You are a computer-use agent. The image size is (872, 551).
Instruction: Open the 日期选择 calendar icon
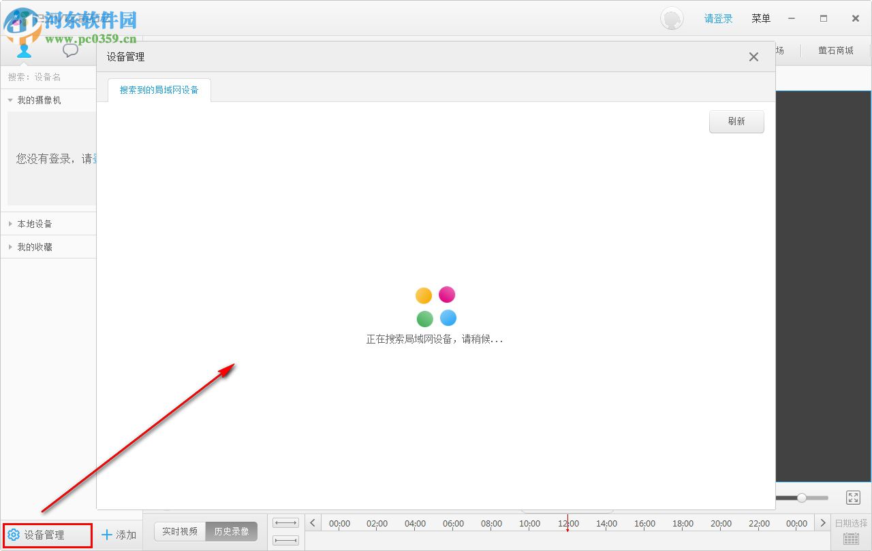851,539
